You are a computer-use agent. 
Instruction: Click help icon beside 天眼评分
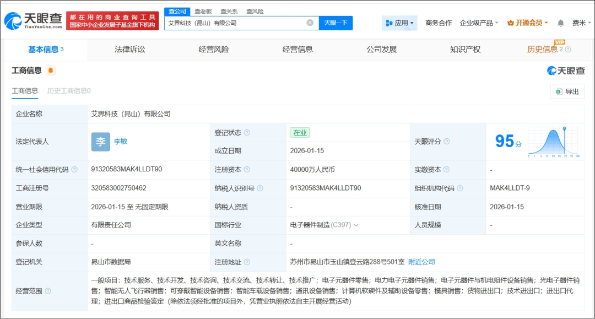point(446,142)
